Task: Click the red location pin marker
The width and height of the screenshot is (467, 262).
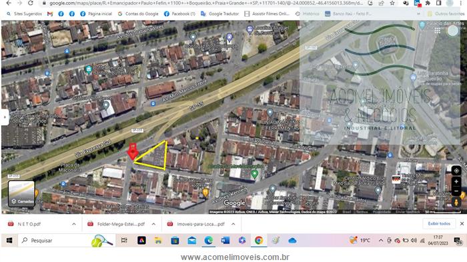Action: coord(133,151)
